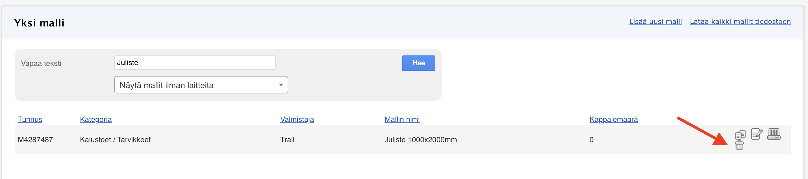The width and height of the screenshot is (808, 179).
Task: Click the Kalusteet / Tarvikkeet category cell
Action: [x=115, y=140]
